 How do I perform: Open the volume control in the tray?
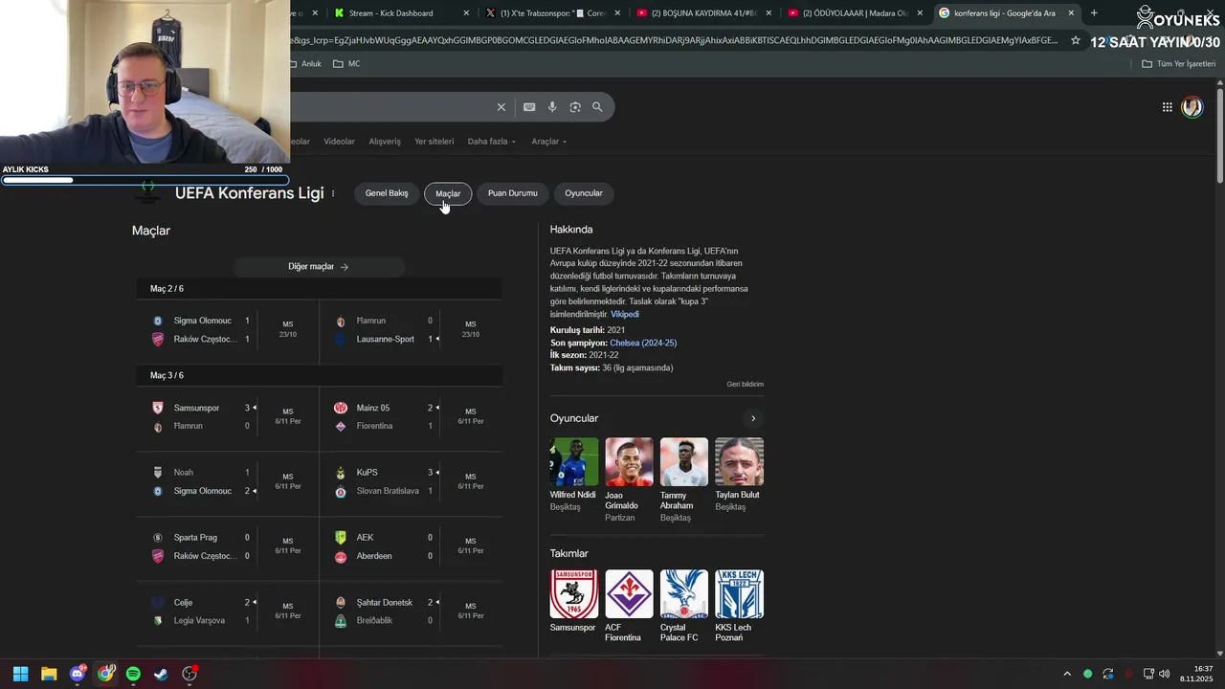click(x=1164, y=674)
